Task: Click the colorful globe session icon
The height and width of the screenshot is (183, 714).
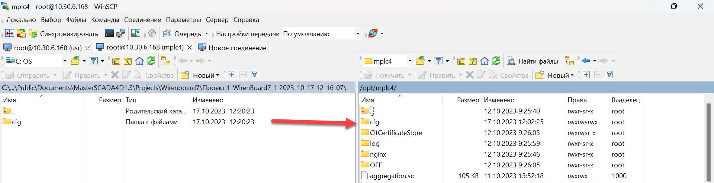Action: [x=373, y=33]
